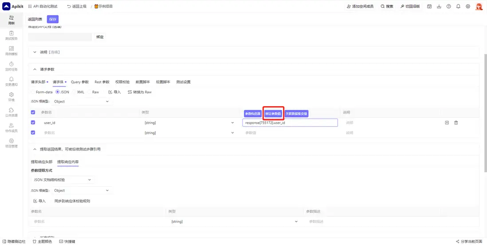Open the user avatar menu

coord(479,7)
